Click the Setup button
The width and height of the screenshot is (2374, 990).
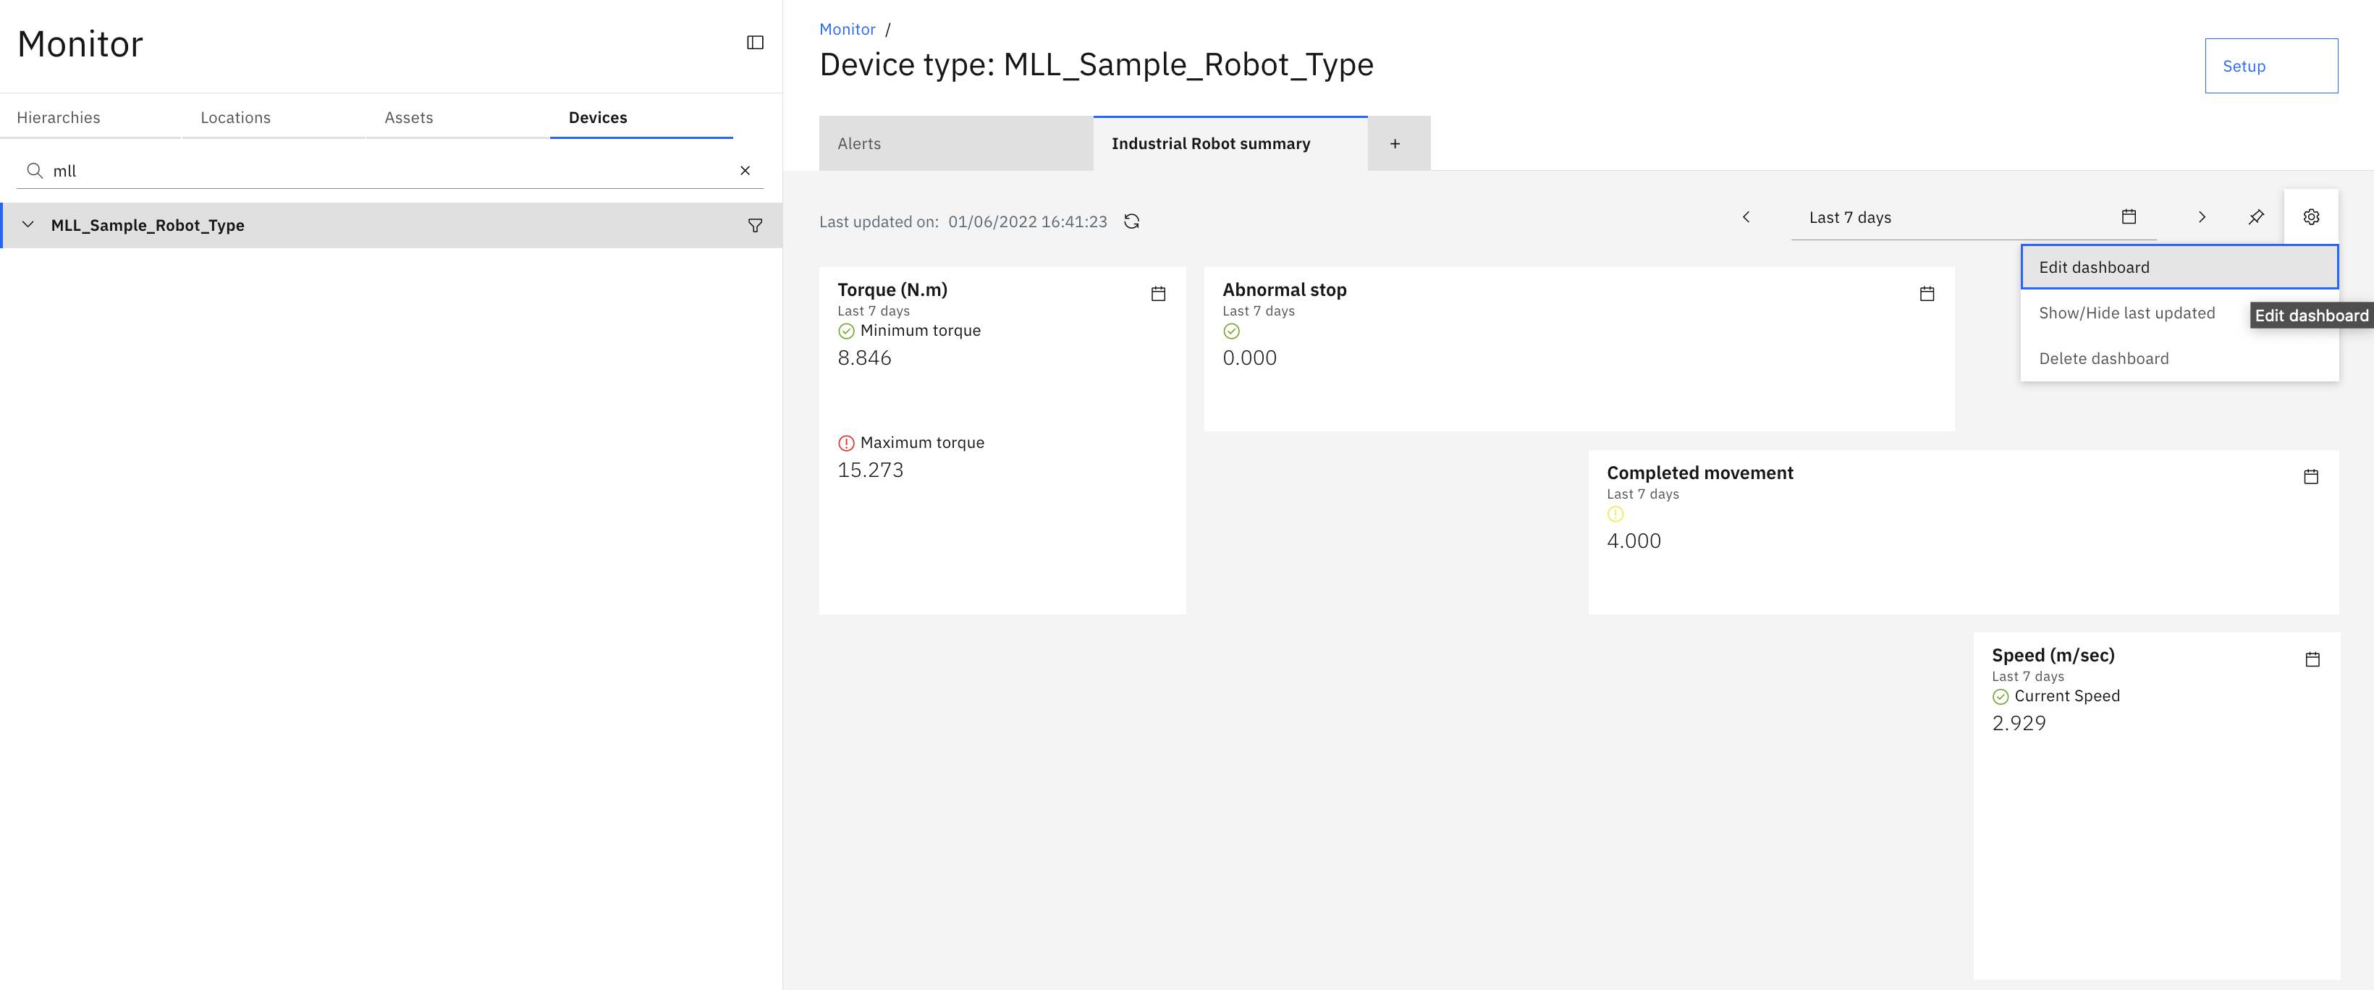pos(2270,67)
